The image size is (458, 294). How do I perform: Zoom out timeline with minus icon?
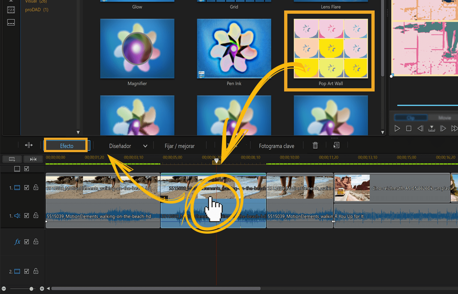(4, 289)
